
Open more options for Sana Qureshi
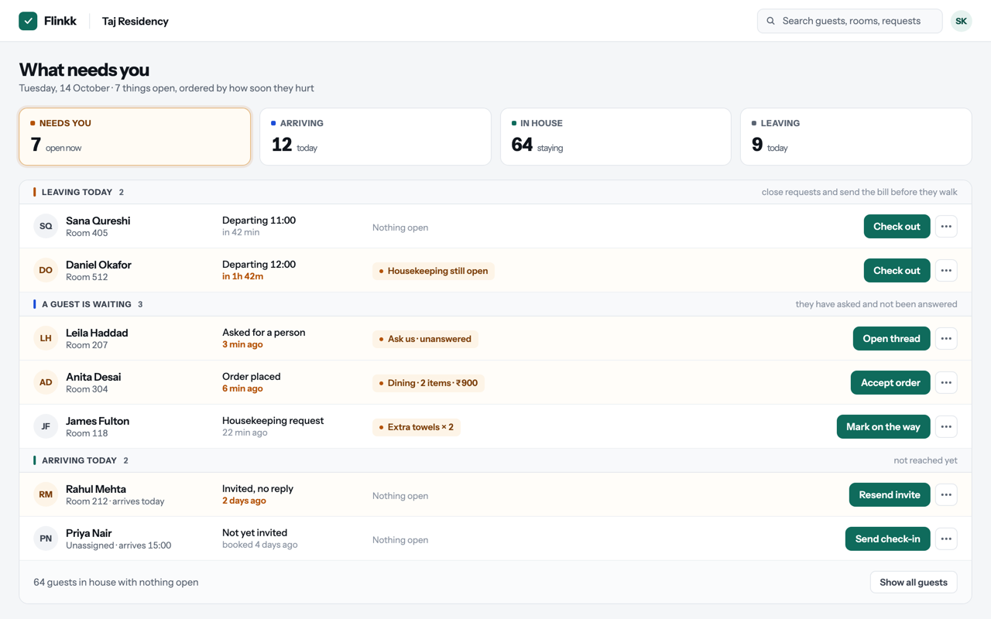[946, 227]
